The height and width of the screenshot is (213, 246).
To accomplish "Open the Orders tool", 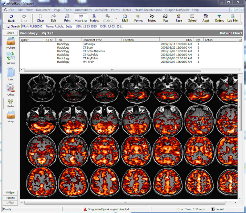I will tap(219, 18).
